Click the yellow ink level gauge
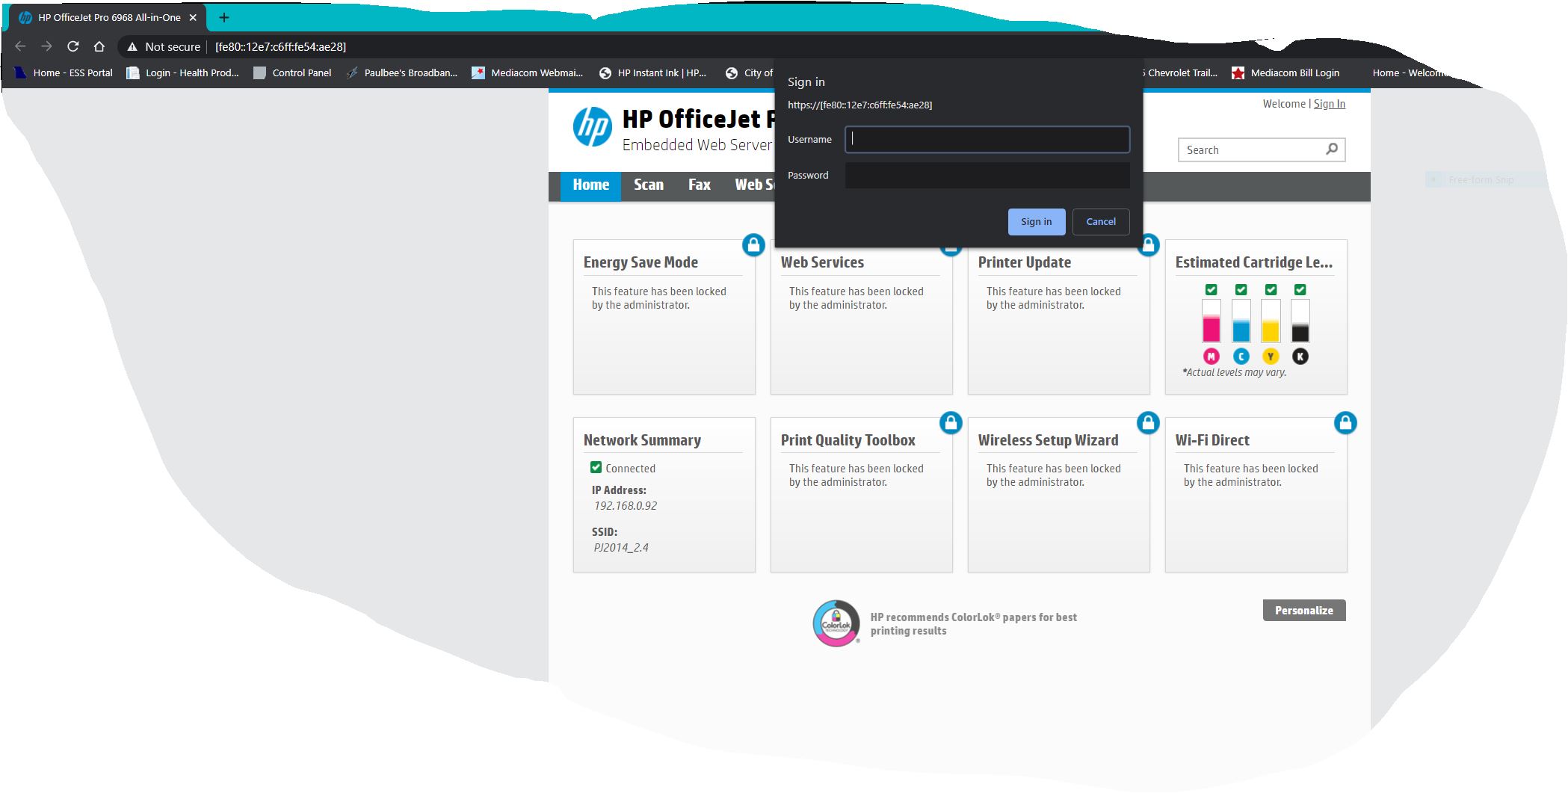Screen dimensions: 1568x793 coord(1271,321)
